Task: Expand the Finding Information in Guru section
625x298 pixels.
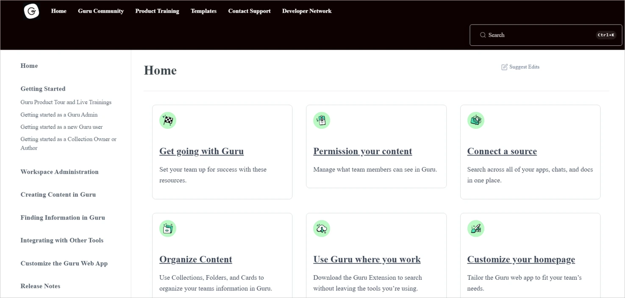Action: tap(63, 217)
